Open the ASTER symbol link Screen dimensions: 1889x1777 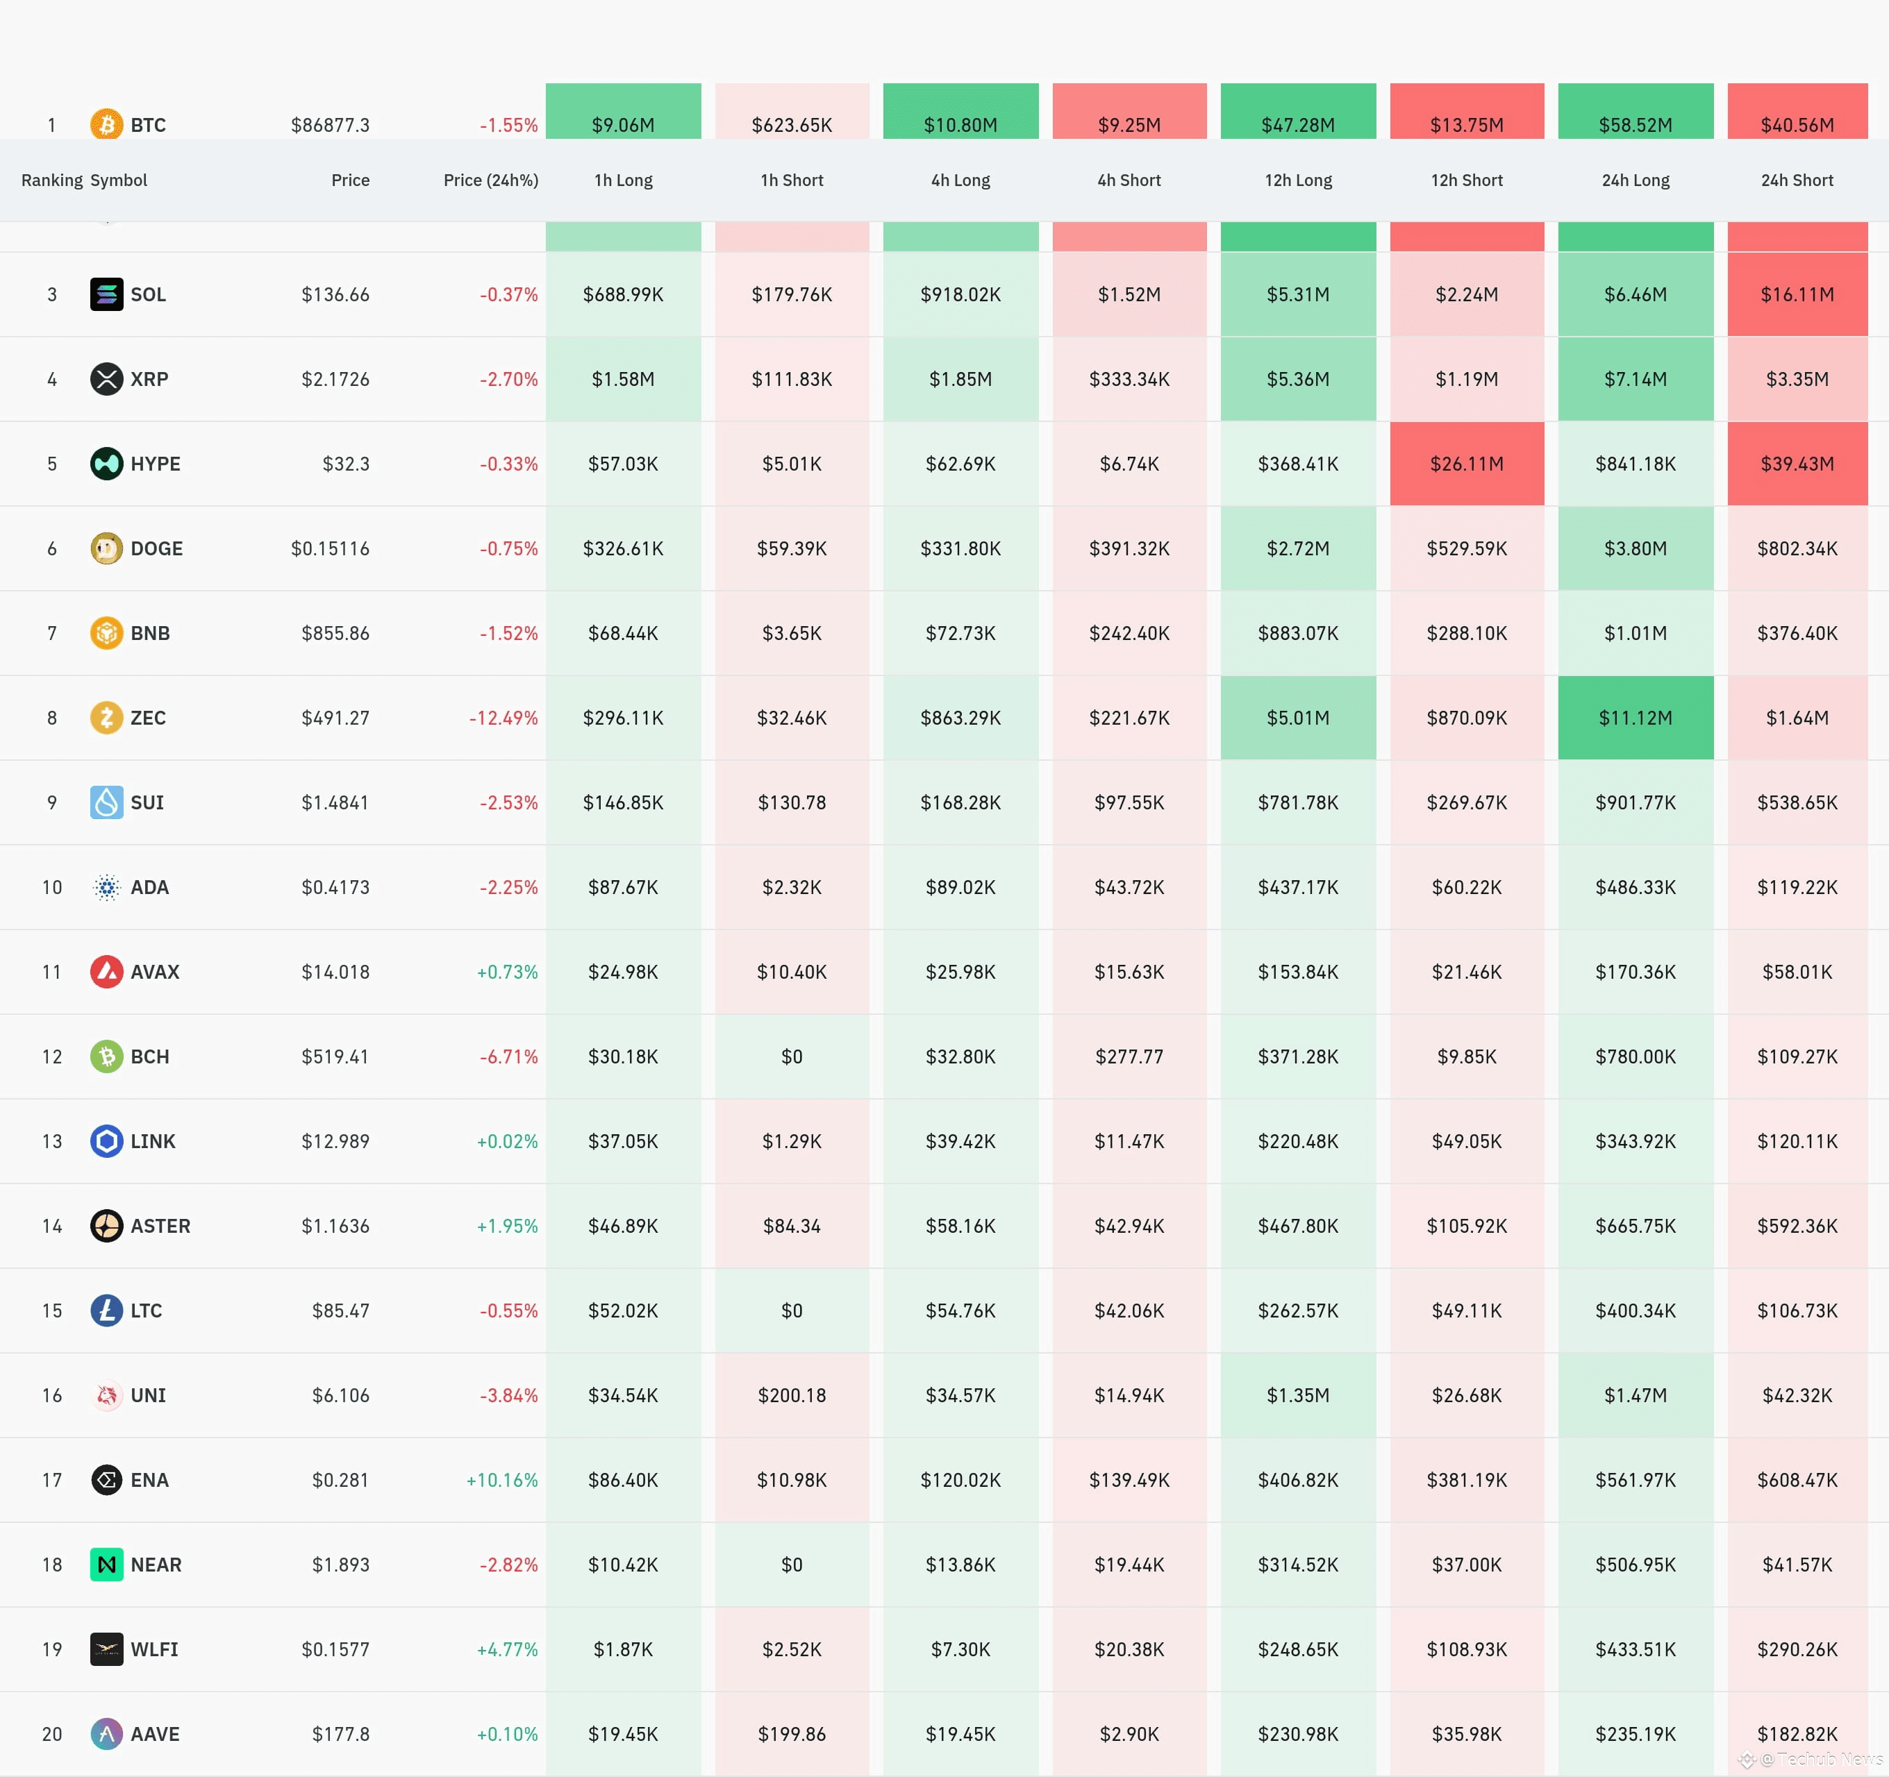160,1226
